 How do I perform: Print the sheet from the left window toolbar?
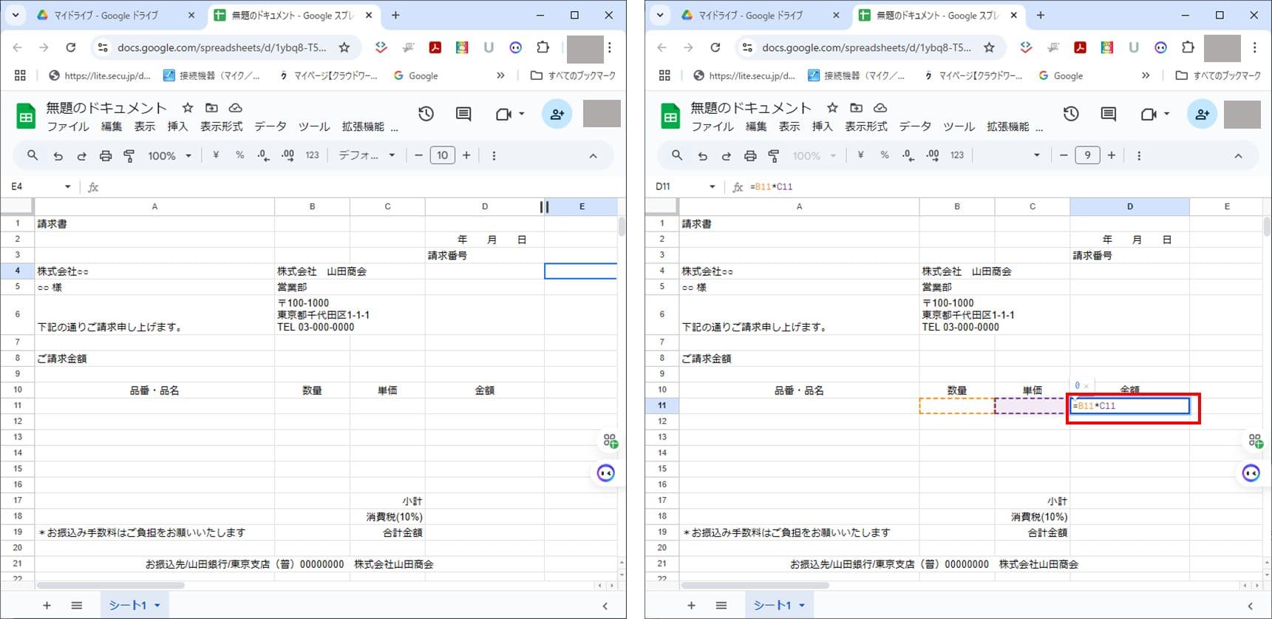pos(106,156)
